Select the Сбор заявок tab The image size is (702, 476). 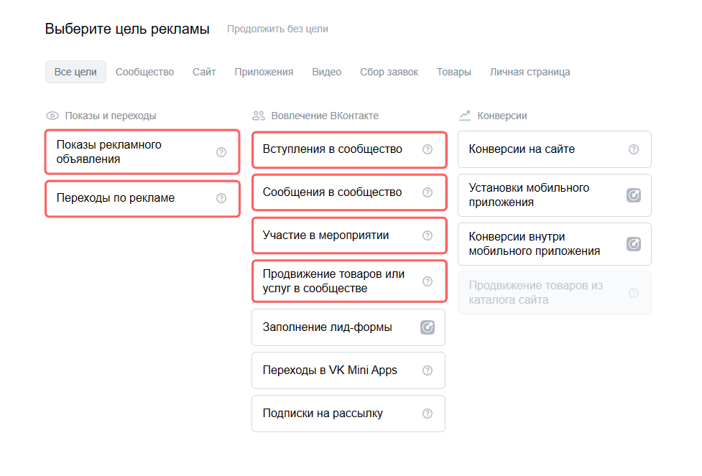(x=389, y=72)
